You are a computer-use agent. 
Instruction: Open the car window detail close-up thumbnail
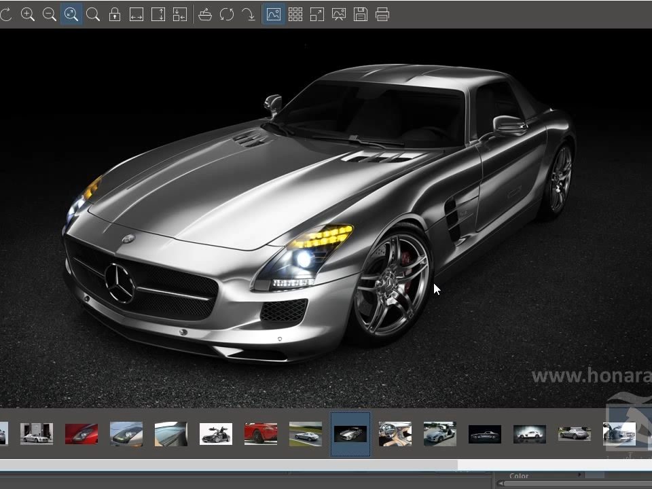point(171,434)
